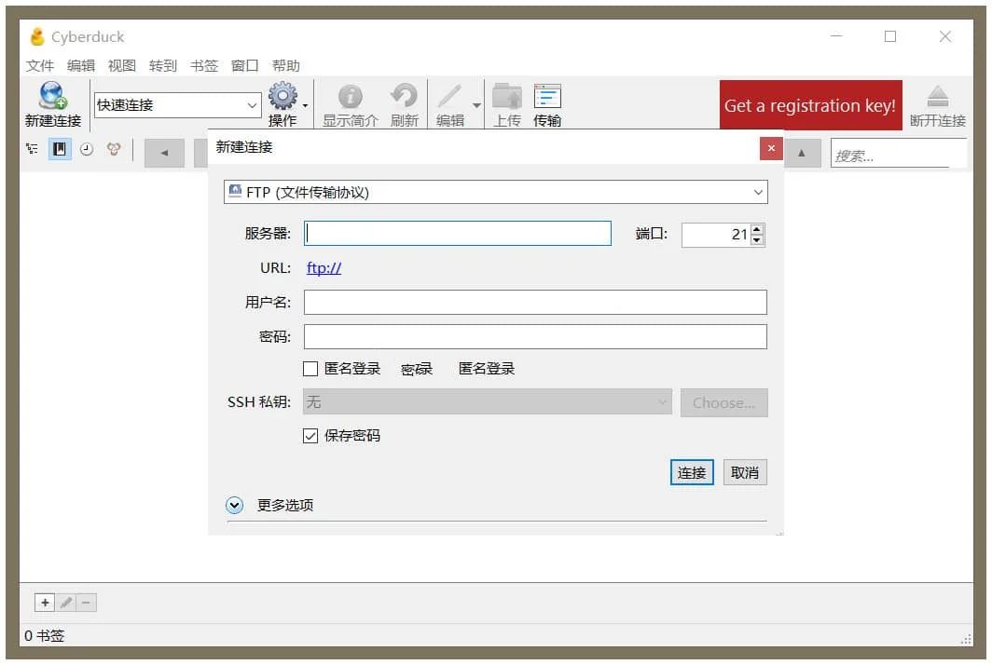The width and height of the screenshot is (992, 665).
Task: Click the 显示简介 info icon
Action: coord(350,98)
